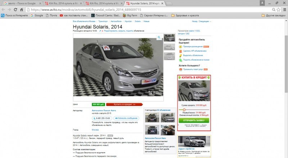Viewport: 288px width, 158px height.
Task: Go to the Следующее listing link
Action: pos(204,21)
